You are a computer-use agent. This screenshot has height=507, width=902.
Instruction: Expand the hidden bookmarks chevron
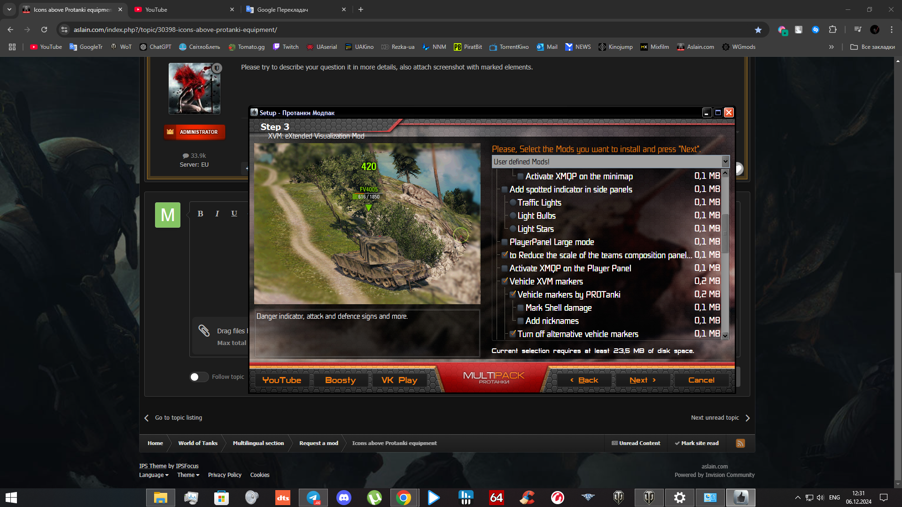tap(831, 47)
